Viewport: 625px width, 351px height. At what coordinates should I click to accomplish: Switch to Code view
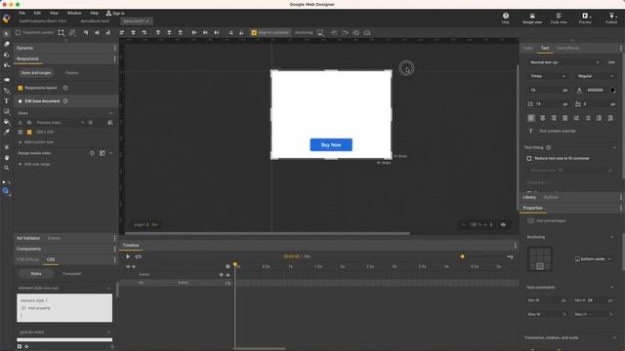559,18
